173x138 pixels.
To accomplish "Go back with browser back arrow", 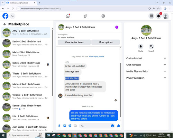I will (3, 9).
